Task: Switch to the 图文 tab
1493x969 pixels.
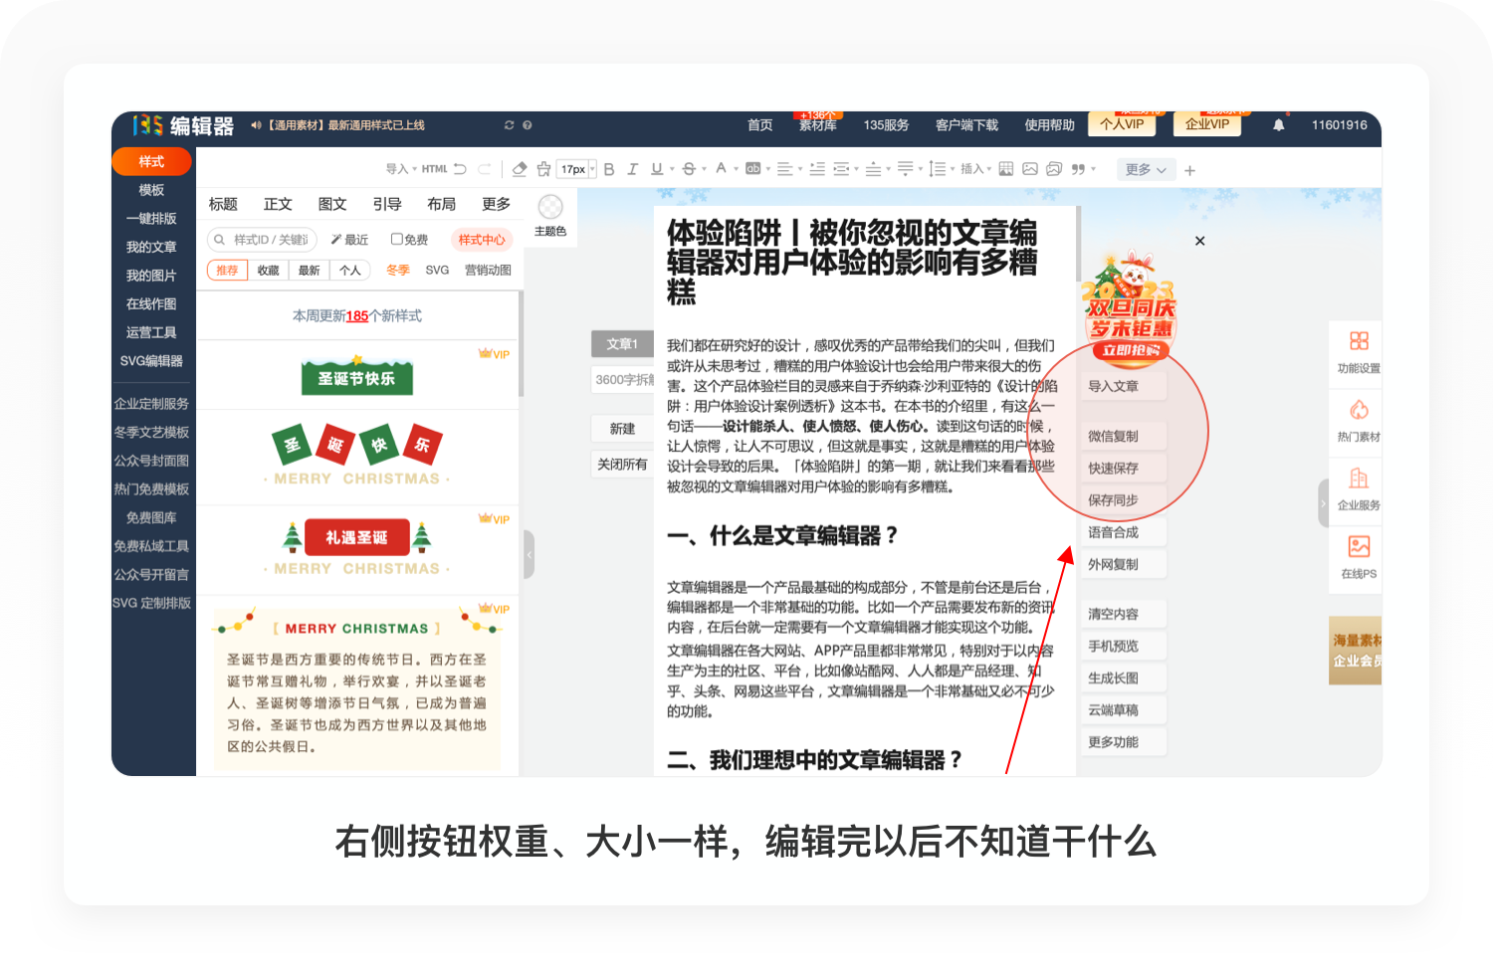Action: pyautogui.click(x=332, y=204)
